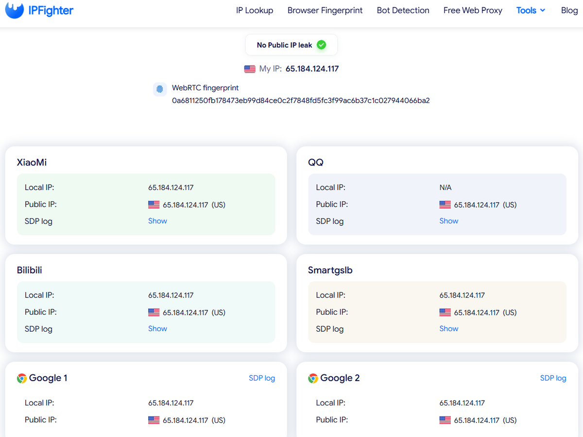Click the US flag in Google 1 Public IP row
The image size is (583, 437).
154,420
